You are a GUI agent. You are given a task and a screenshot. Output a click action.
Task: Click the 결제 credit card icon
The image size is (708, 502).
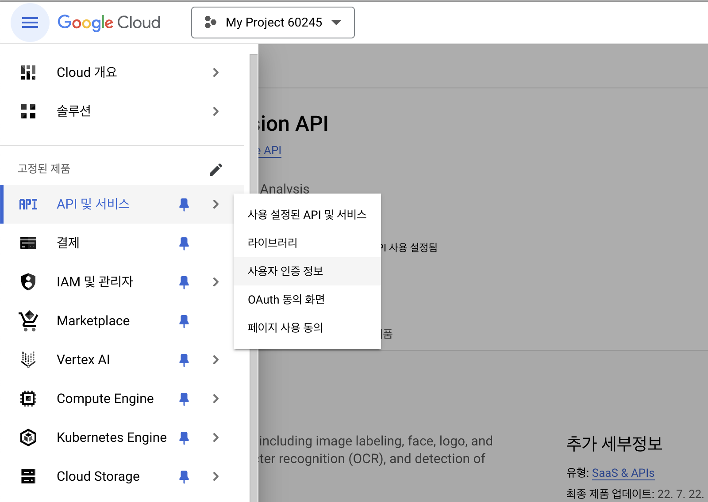click(28, 243)
